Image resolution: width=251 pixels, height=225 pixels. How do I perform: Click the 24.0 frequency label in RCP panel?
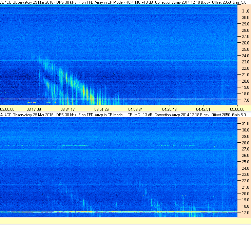pos(245,56)
